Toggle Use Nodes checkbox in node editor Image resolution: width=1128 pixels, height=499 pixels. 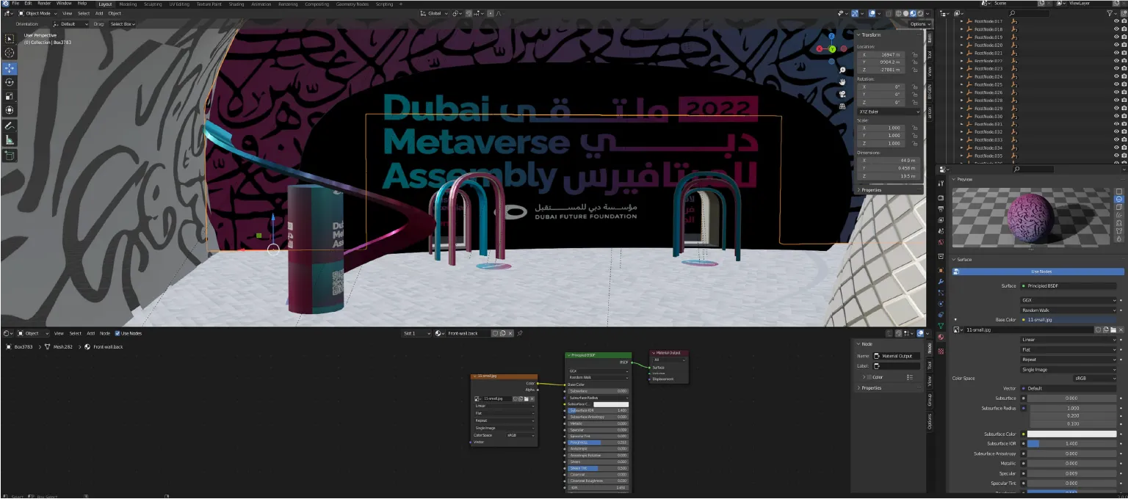[x=117, y=333]
